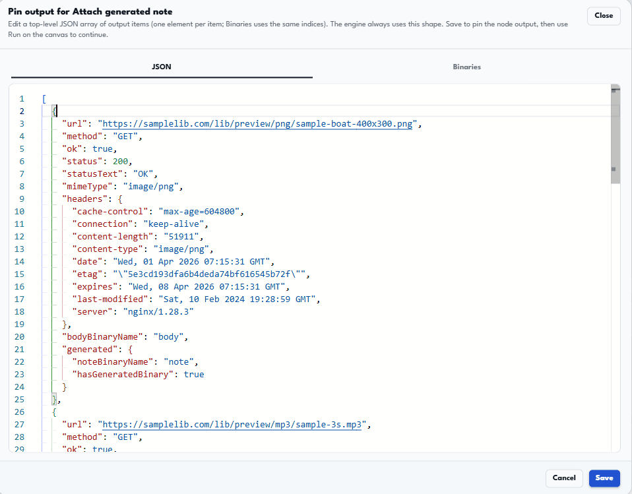Image resolution: width=632 pixels, height=494 pixels.
Task: Click the closing brace on line 24
Action: click(63, 386)
